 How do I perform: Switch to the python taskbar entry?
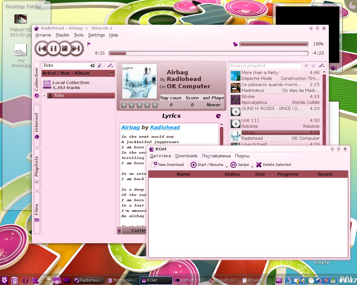[x=189, y=280]
